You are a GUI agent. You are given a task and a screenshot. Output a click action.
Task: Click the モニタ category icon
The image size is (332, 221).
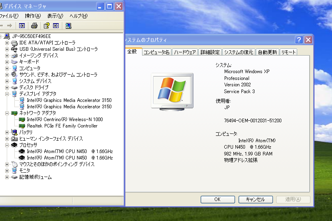click(x=14, y=171)
